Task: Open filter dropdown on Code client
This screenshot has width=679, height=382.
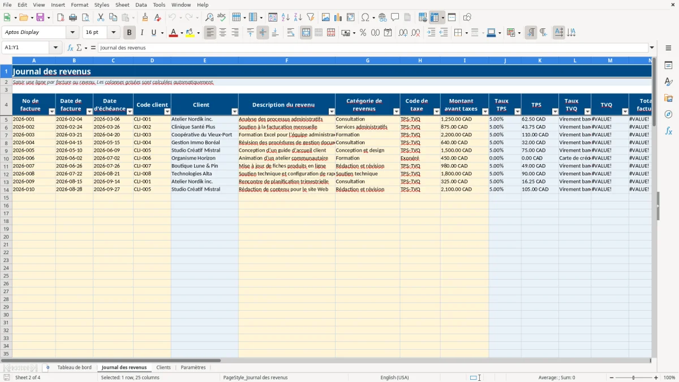Action: pyautogui.click(x=167, y=111)
